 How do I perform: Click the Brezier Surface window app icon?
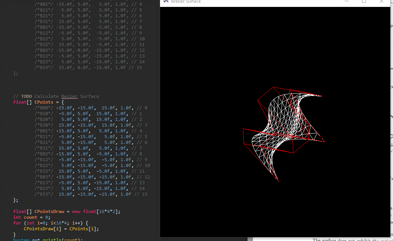point(166,1)
